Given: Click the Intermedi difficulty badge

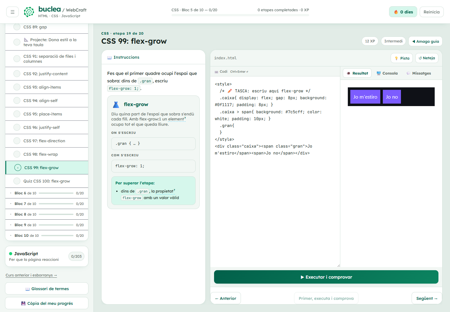Looking at the screenshot, I should click(393, 41).
